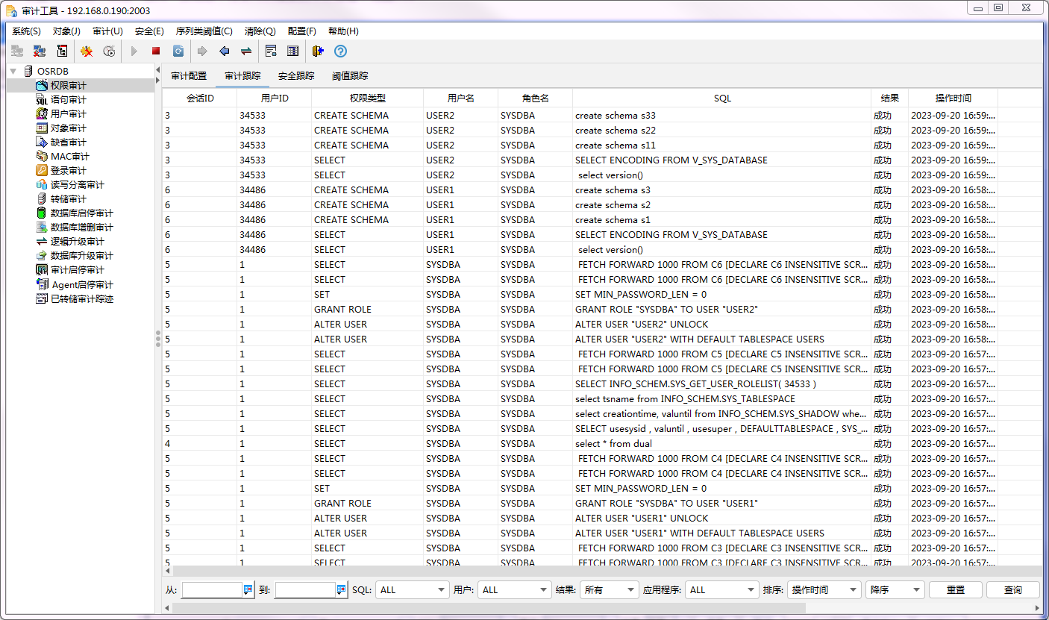The image size is (1049, 620).
Task: Open the 审计(U) menu
Action: pos(107,31)
